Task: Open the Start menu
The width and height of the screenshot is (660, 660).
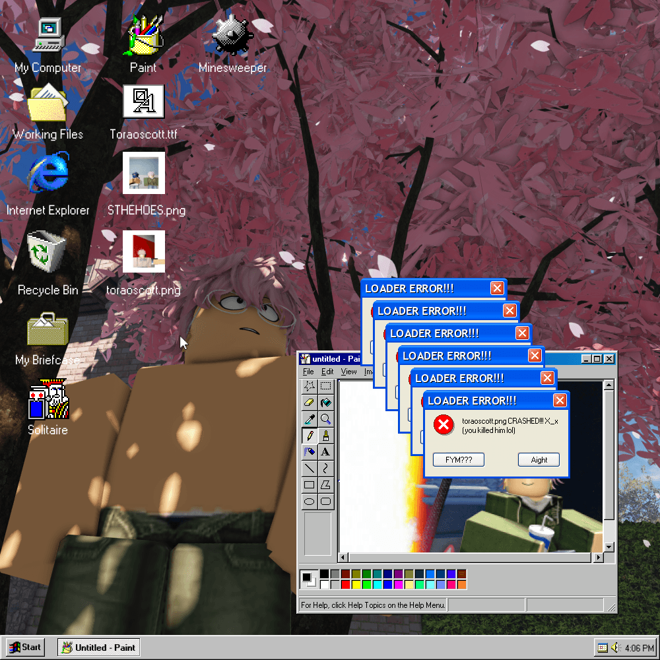Action: tap(26, 647)
